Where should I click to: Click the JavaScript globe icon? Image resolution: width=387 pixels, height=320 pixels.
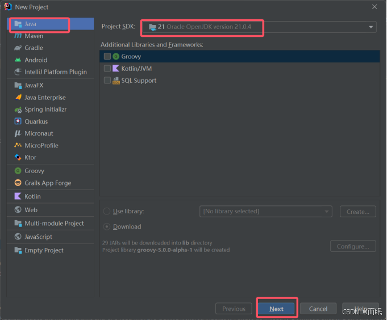coord(18,237)
